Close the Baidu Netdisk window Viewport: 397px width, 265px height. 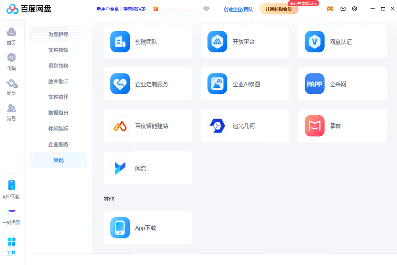click(x=393, y=9)
